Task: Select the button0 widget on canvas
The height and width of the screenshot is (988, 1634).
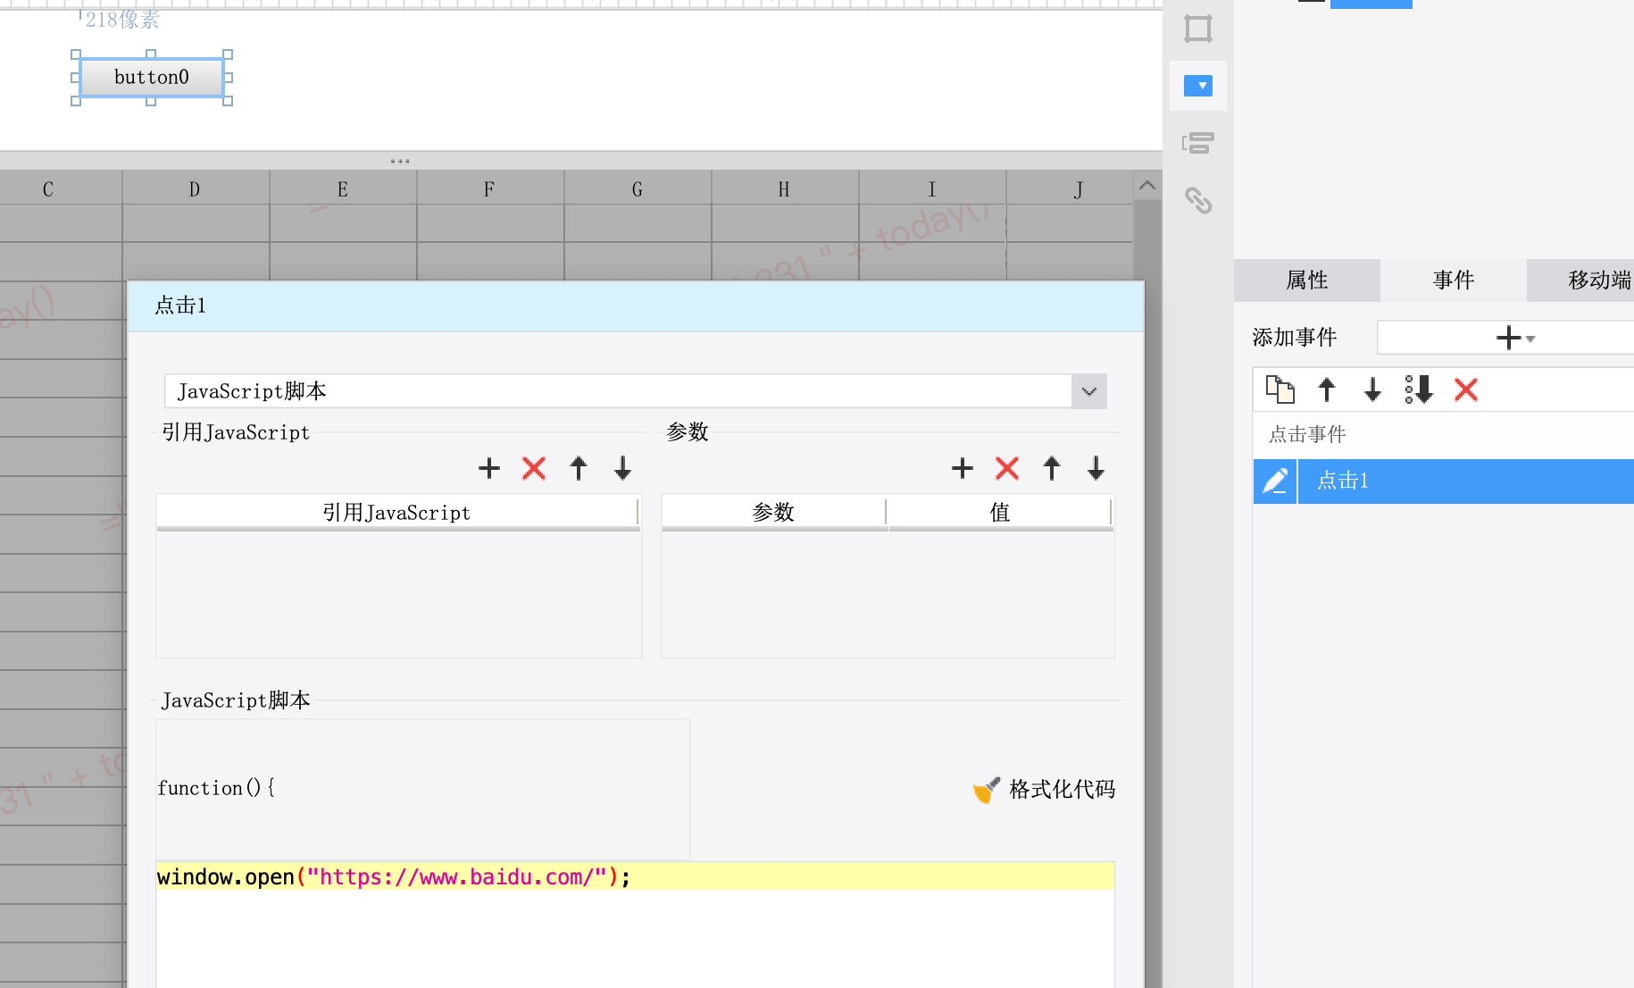Action: tap(152, 78)
